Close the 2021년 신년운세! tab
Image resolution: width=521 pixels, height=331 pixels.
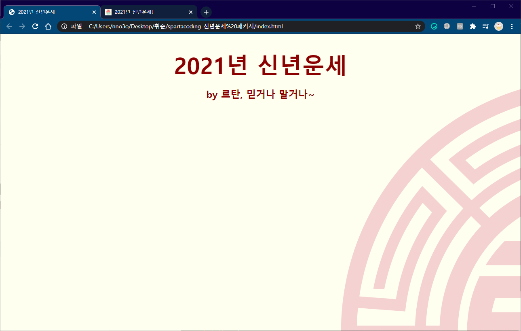pyautogui.click(x=190, y=12)
